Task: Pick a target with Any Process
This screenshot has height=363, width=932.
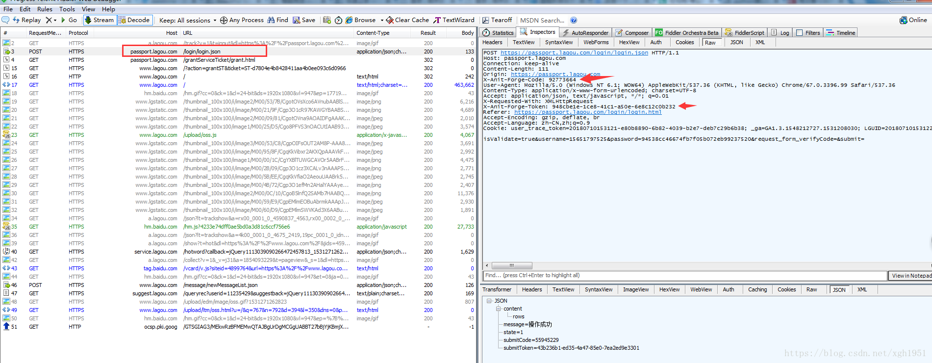Action: [242, 20]
